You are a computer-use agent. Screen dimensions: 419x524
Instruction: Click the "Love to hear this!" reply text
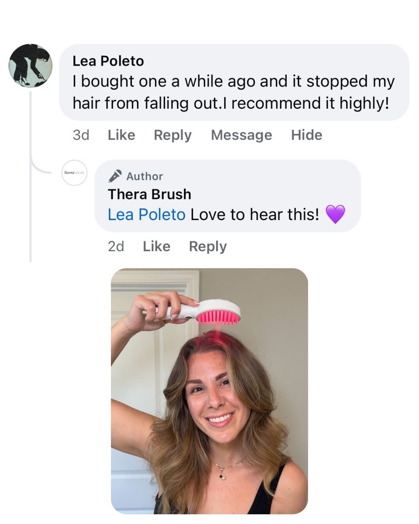point(255,214)
